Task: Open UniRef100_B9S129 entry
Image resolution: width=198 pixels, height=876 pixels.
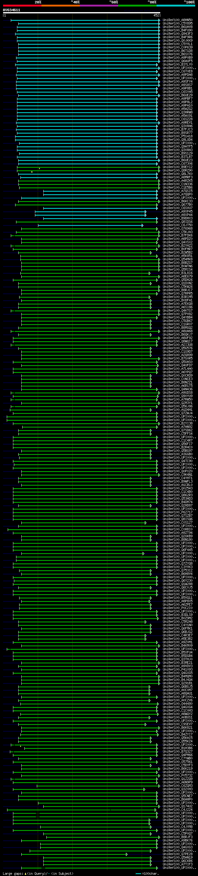Action: pos(178,154)
